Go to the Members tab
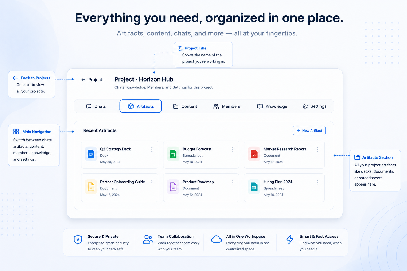This screenshot has height=271, width=407. 227,106
